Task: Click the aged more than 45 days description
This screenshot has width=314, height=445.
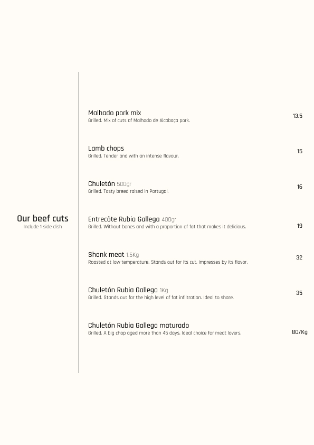Action: pos(165,333)
